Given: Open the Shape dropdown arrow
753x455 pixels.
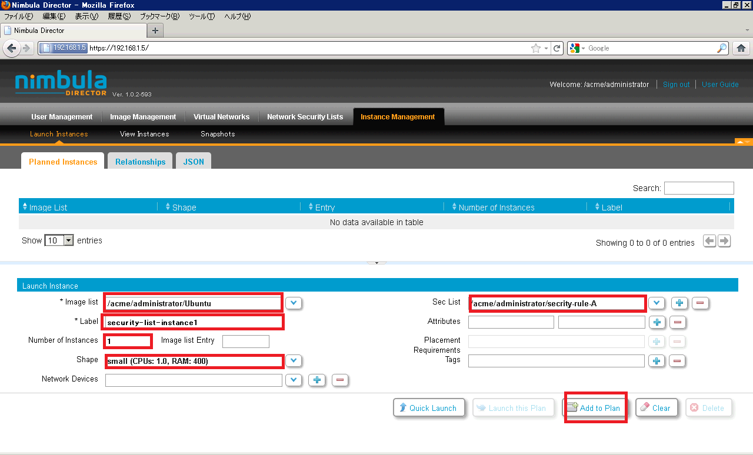Looking at the screenshot, I should click(x=294, y=361).
